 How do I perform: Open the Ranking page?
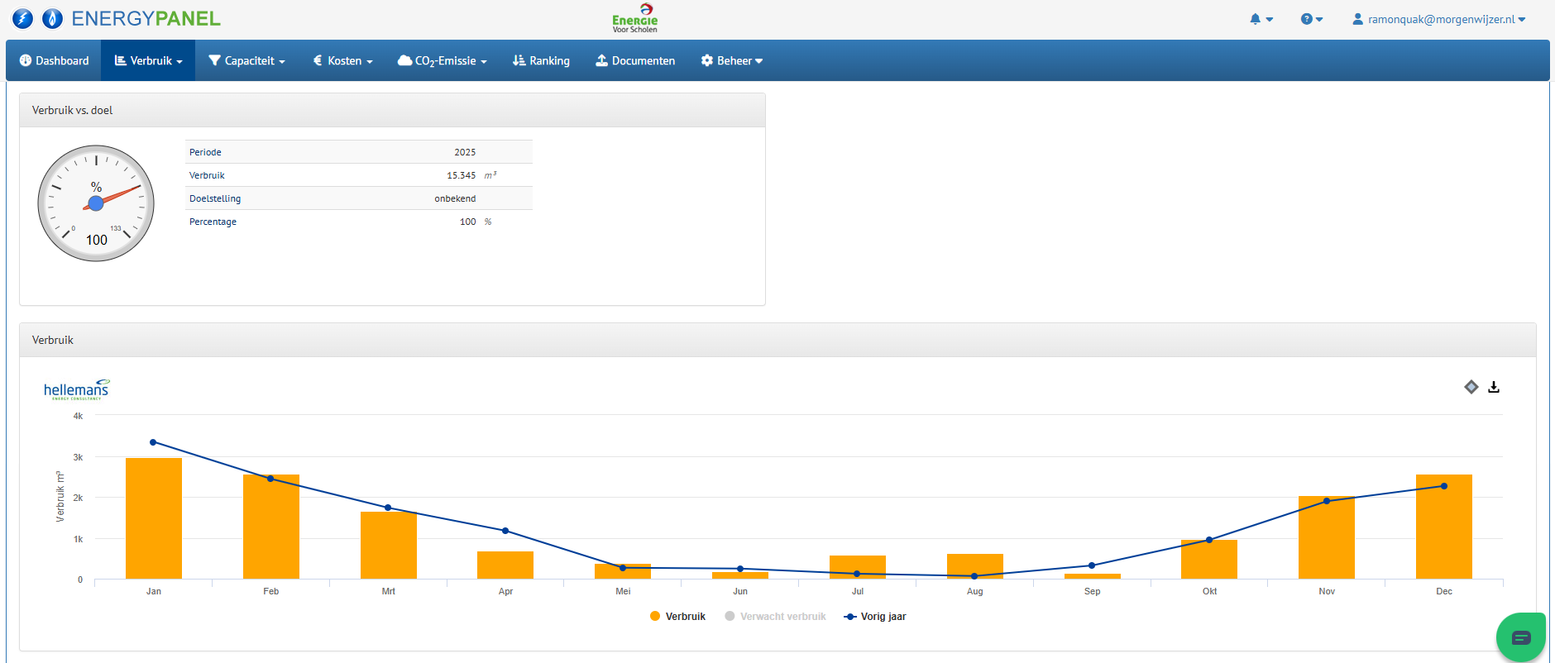(541, 61)
